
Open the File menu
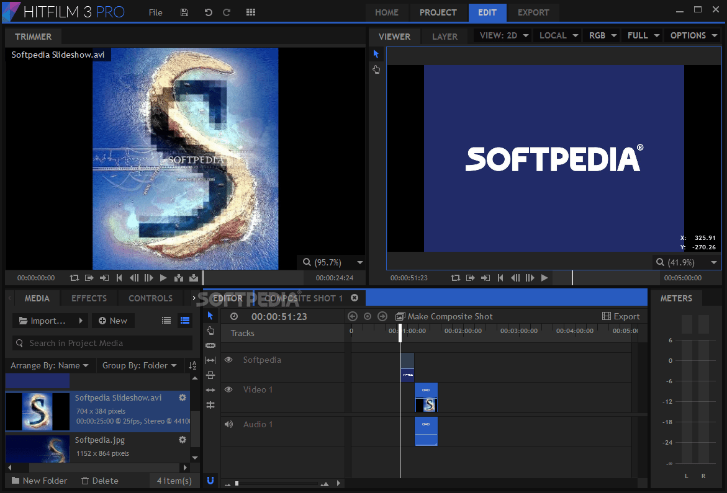[x=155, y=12]
